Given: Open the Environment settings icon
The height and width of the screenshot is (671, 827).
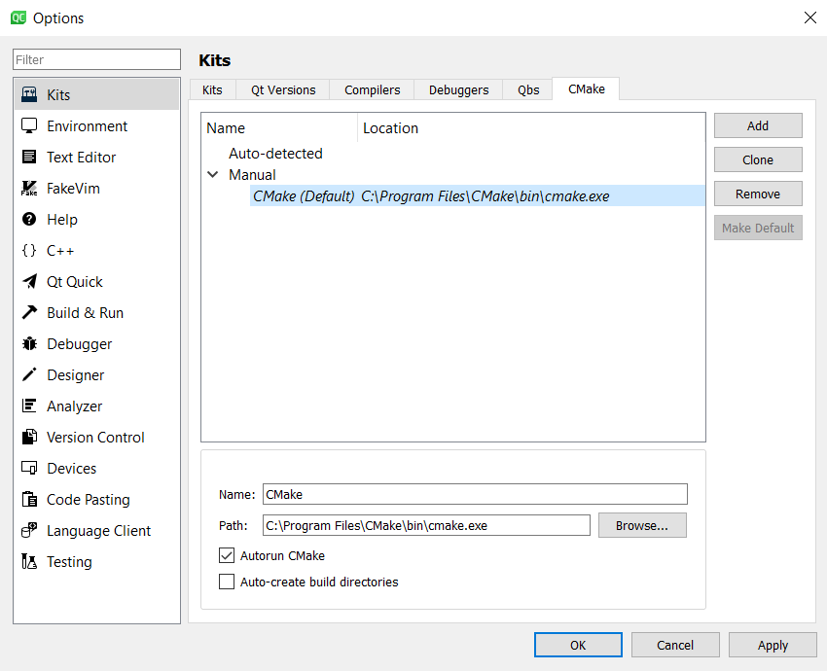Looking at the screenshot, I should point(29,126).
